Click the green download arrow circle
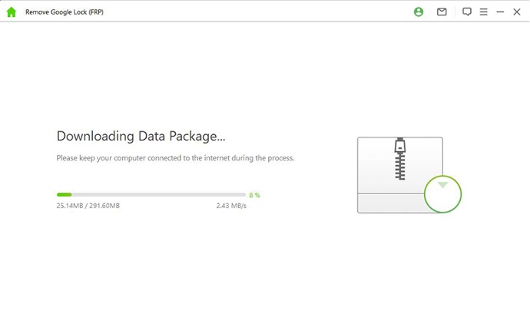530x327 pixels. (x=442, y=195)
